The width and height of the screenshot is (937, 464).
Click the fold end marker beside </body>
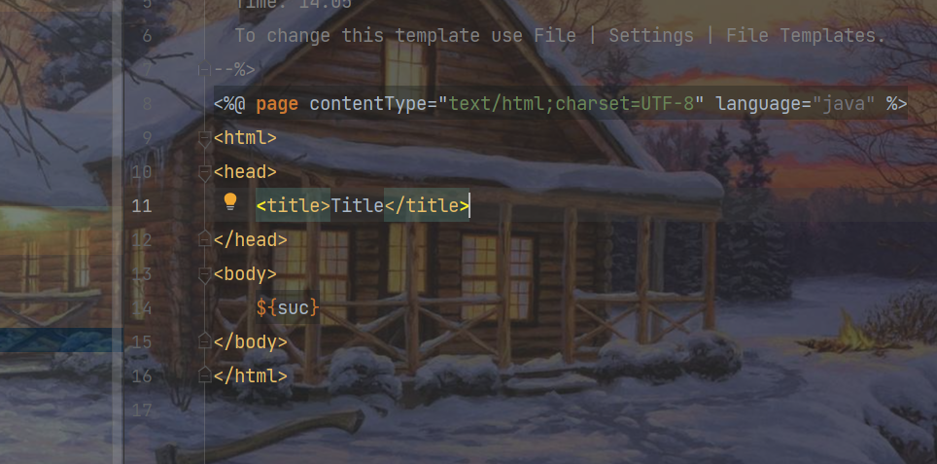tap(204, 340)
